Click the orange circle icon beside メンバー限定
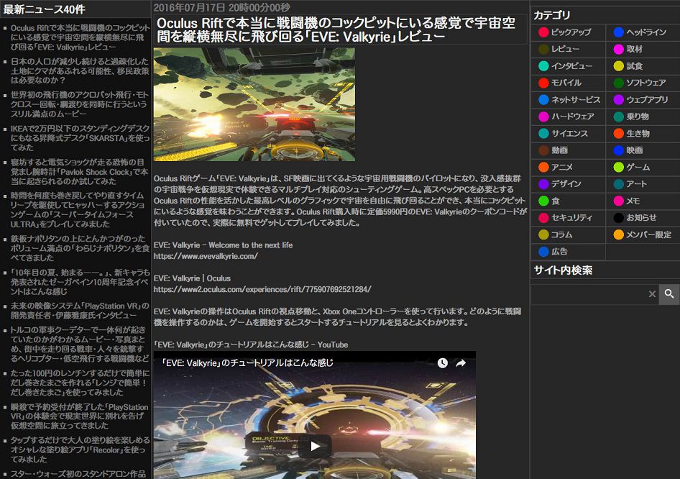 [619, 234]
